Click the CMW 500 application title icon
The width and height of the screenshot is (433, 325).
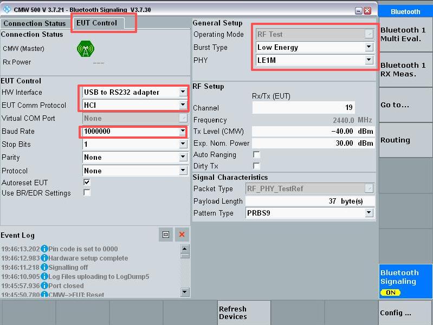tap(7, 9)
